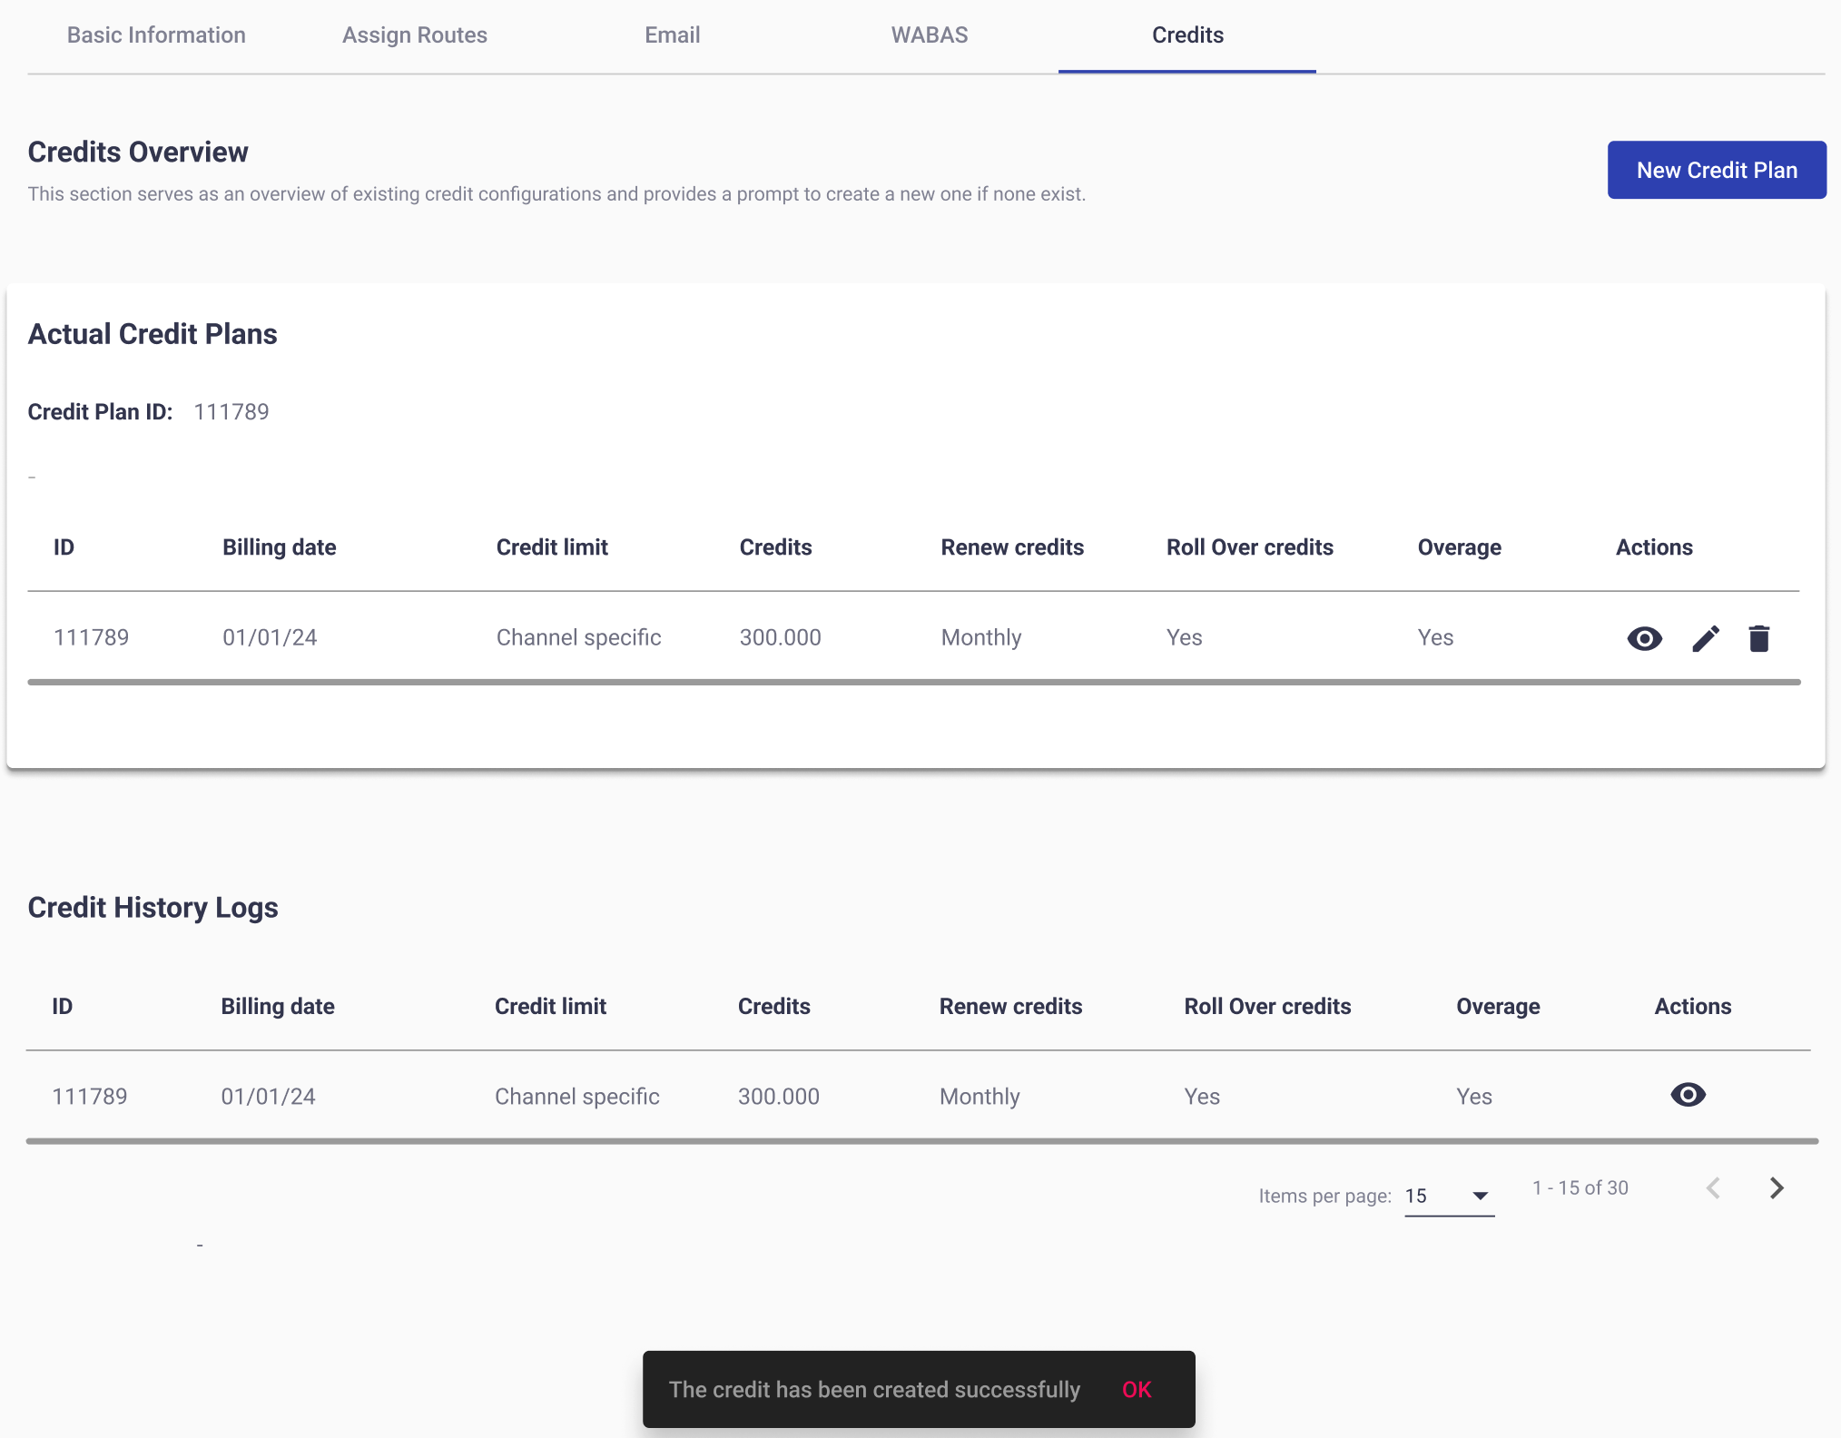This screenshot has width=1841, height=1438.
Task: Click the 01/01/24 billing date in Actual Credit Plans
Action: point(270,637)
